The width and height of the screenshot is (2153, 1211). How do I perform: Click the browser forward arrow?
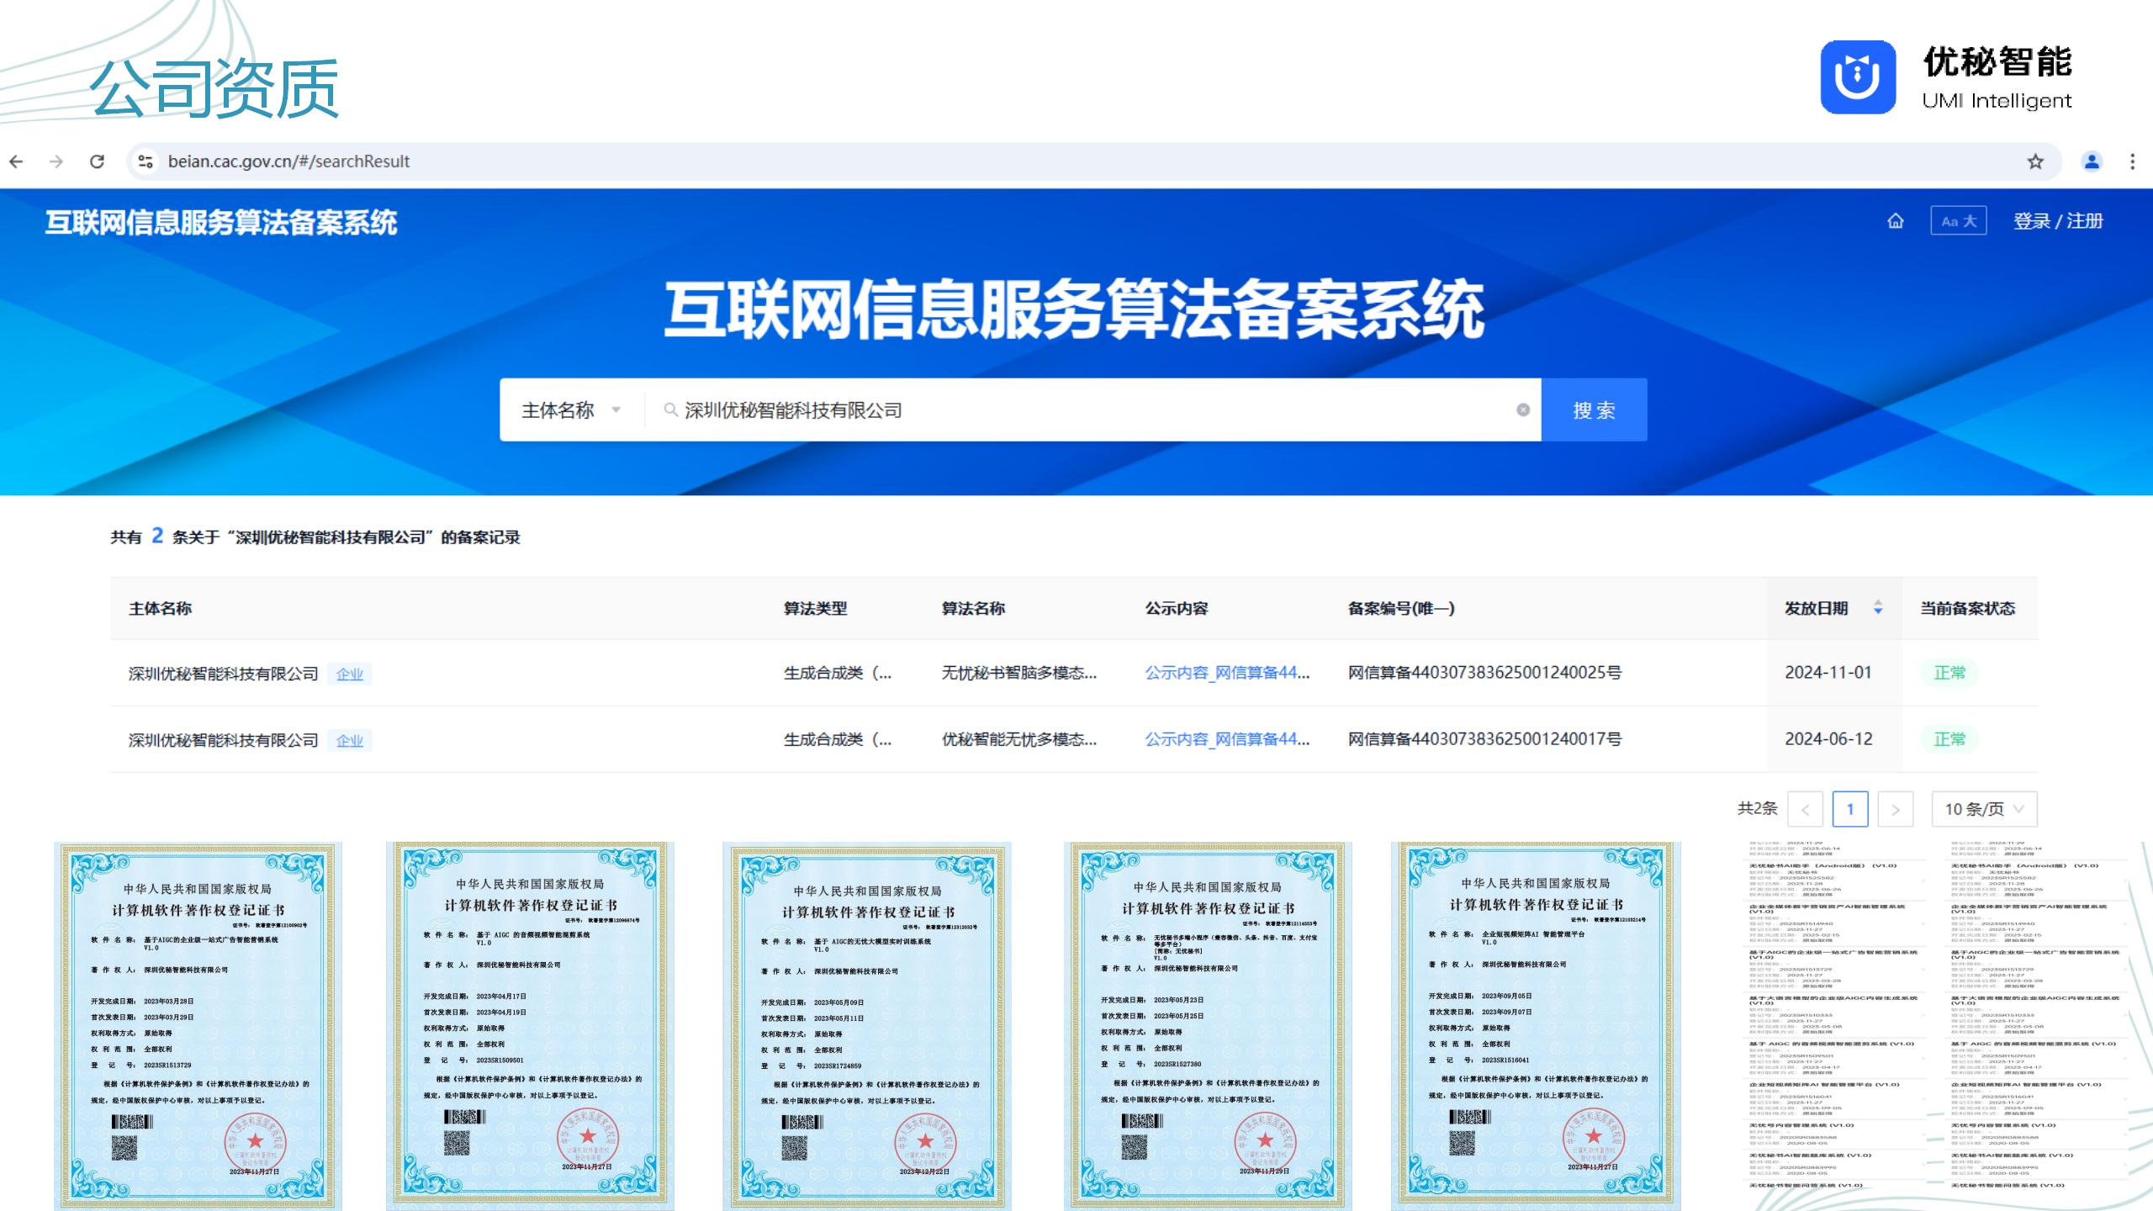click(x=56, y=161)
